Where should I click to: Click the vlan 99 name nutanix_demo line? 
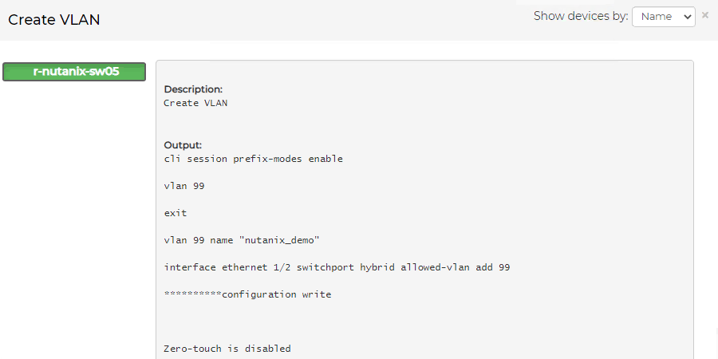(x=242, y=240)
